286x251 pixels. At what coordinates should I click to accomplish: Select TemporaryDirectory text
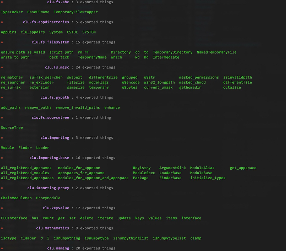[x=173, y=52]
